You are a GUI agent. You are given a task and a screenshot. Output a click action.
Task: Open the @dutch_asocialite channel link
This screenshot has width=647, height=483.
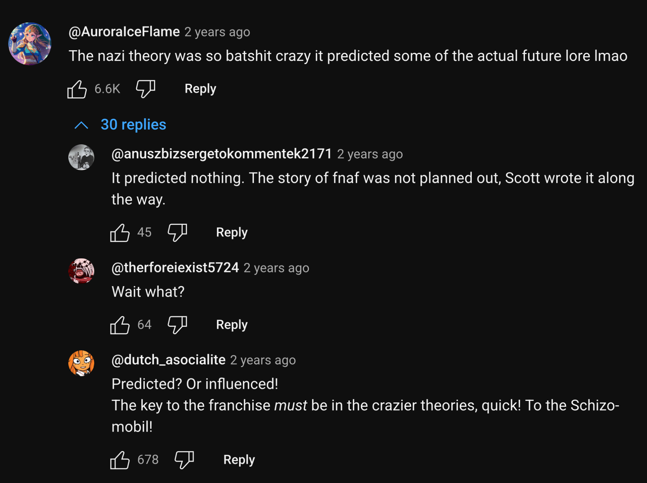click(x=169, y=360)
